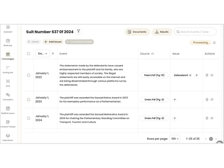Open the Consent Tracker sidebar tool
This screenshot has height=168, width=224.
pyautogui.click(x=8, y=124)
